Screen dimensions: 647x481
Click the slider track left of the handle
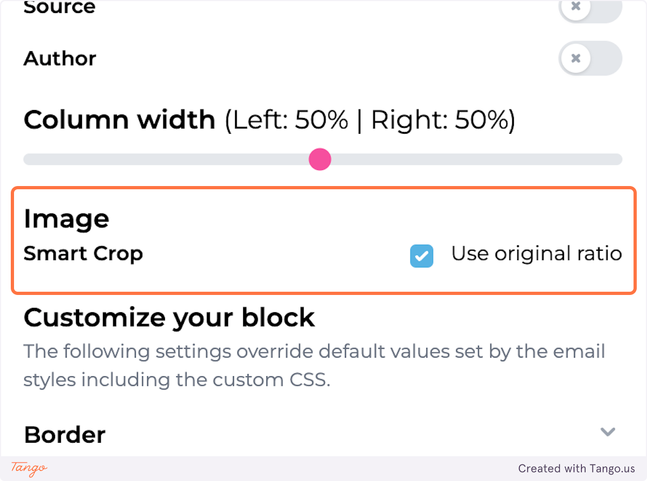click(166, 160)
